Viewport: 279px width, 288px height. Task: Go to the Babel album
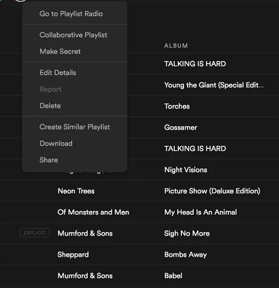point(173,276)
